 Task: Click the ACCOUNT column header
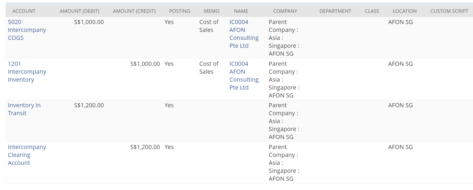pyautogui.click(x=24, y=11)
